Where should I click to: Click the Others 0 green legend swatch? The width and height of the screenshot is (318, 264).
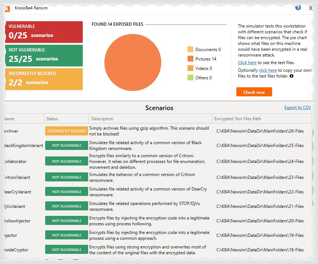coord(190,77)
